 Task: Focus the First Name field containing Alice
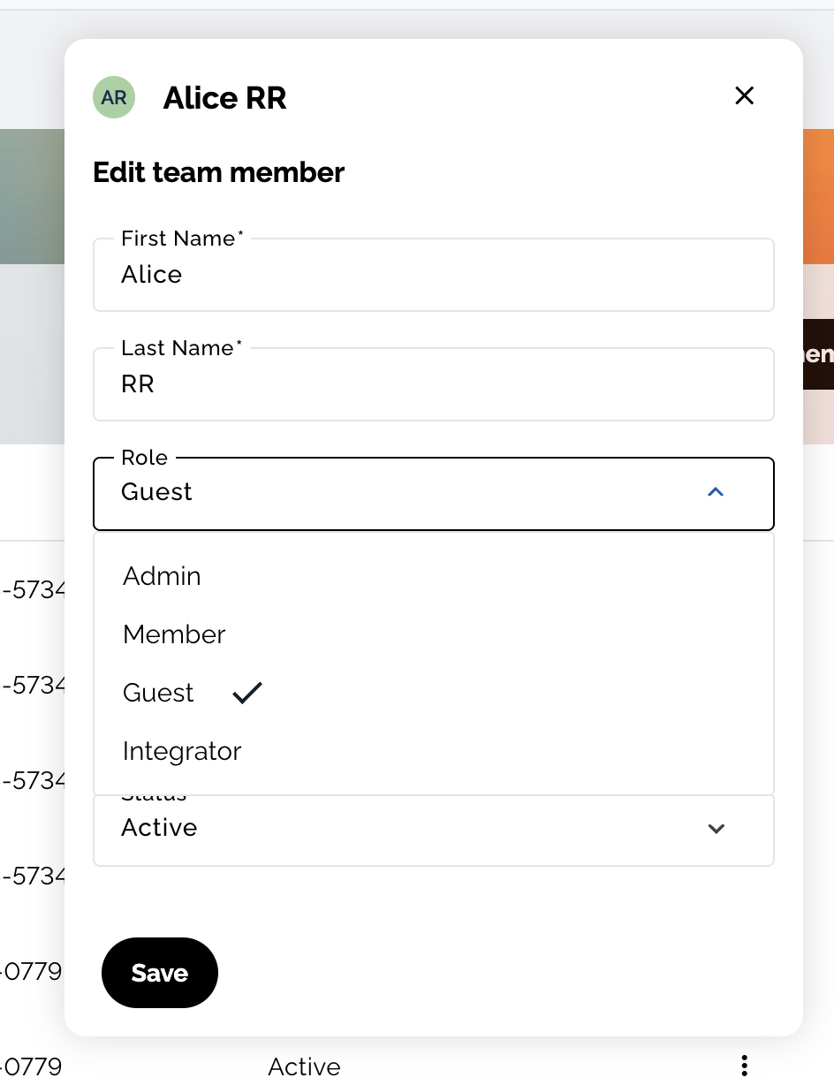[434, 275]
